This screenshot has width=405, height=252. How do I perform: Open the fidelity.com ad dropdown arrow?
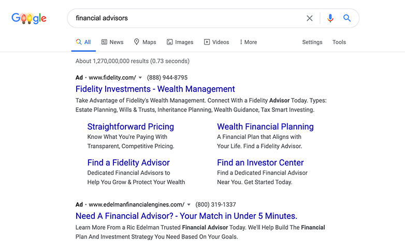point(140,77)
